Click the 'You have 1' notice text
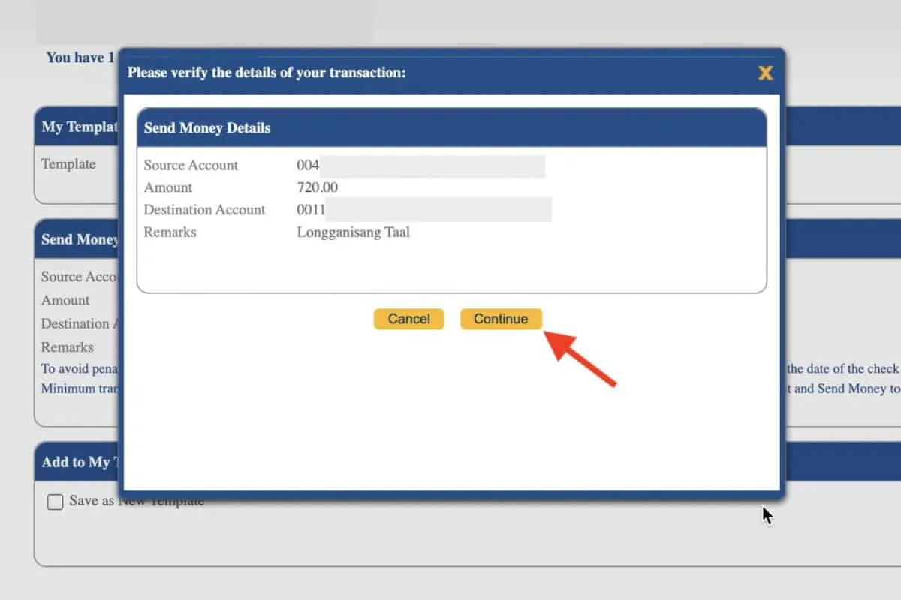 tap(80, 58)
